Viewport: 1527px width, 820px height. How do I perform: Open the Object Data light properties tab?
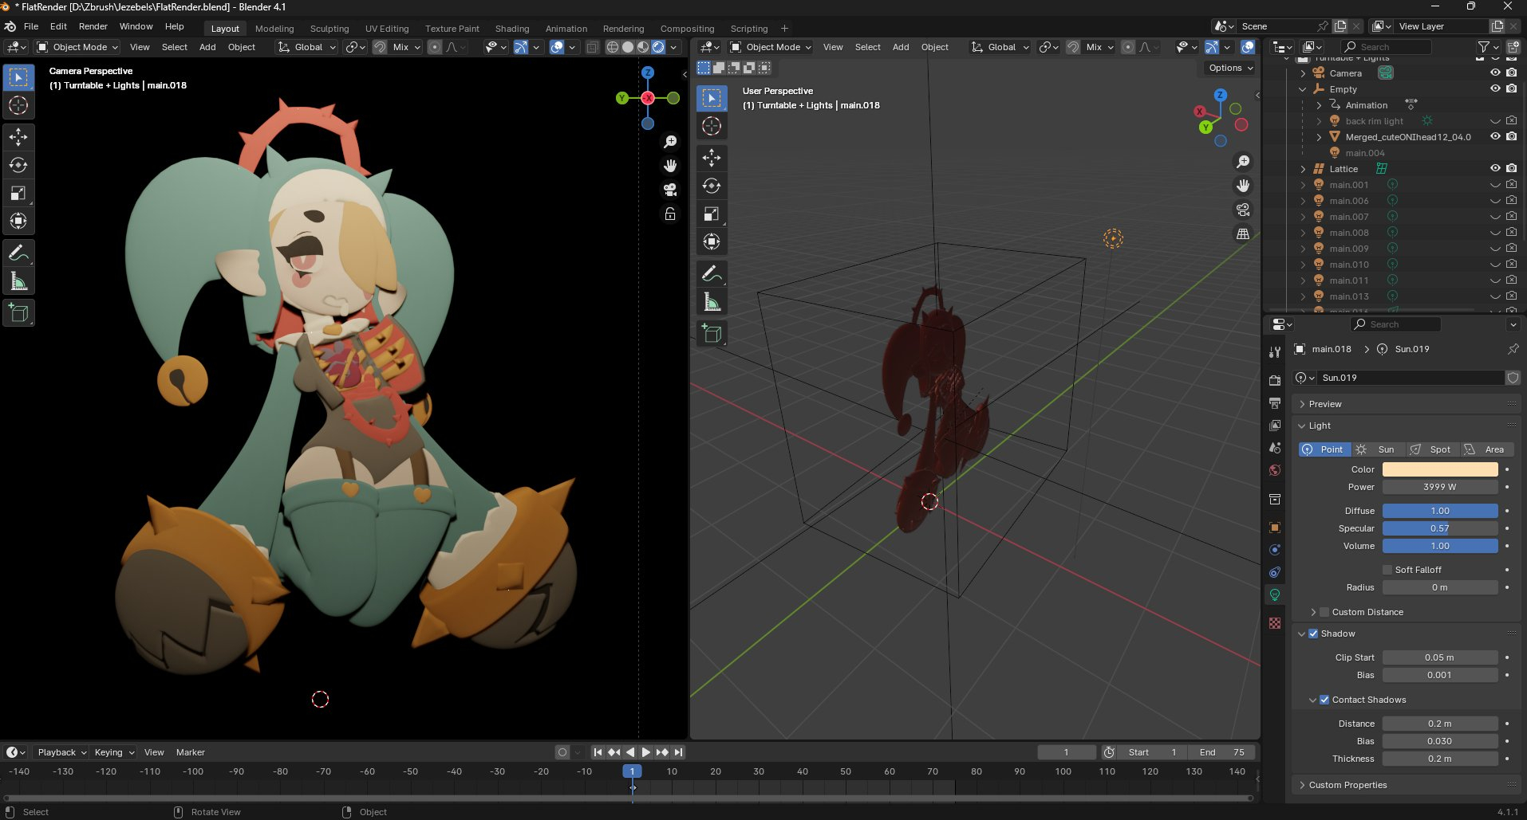coord(1275,594)
